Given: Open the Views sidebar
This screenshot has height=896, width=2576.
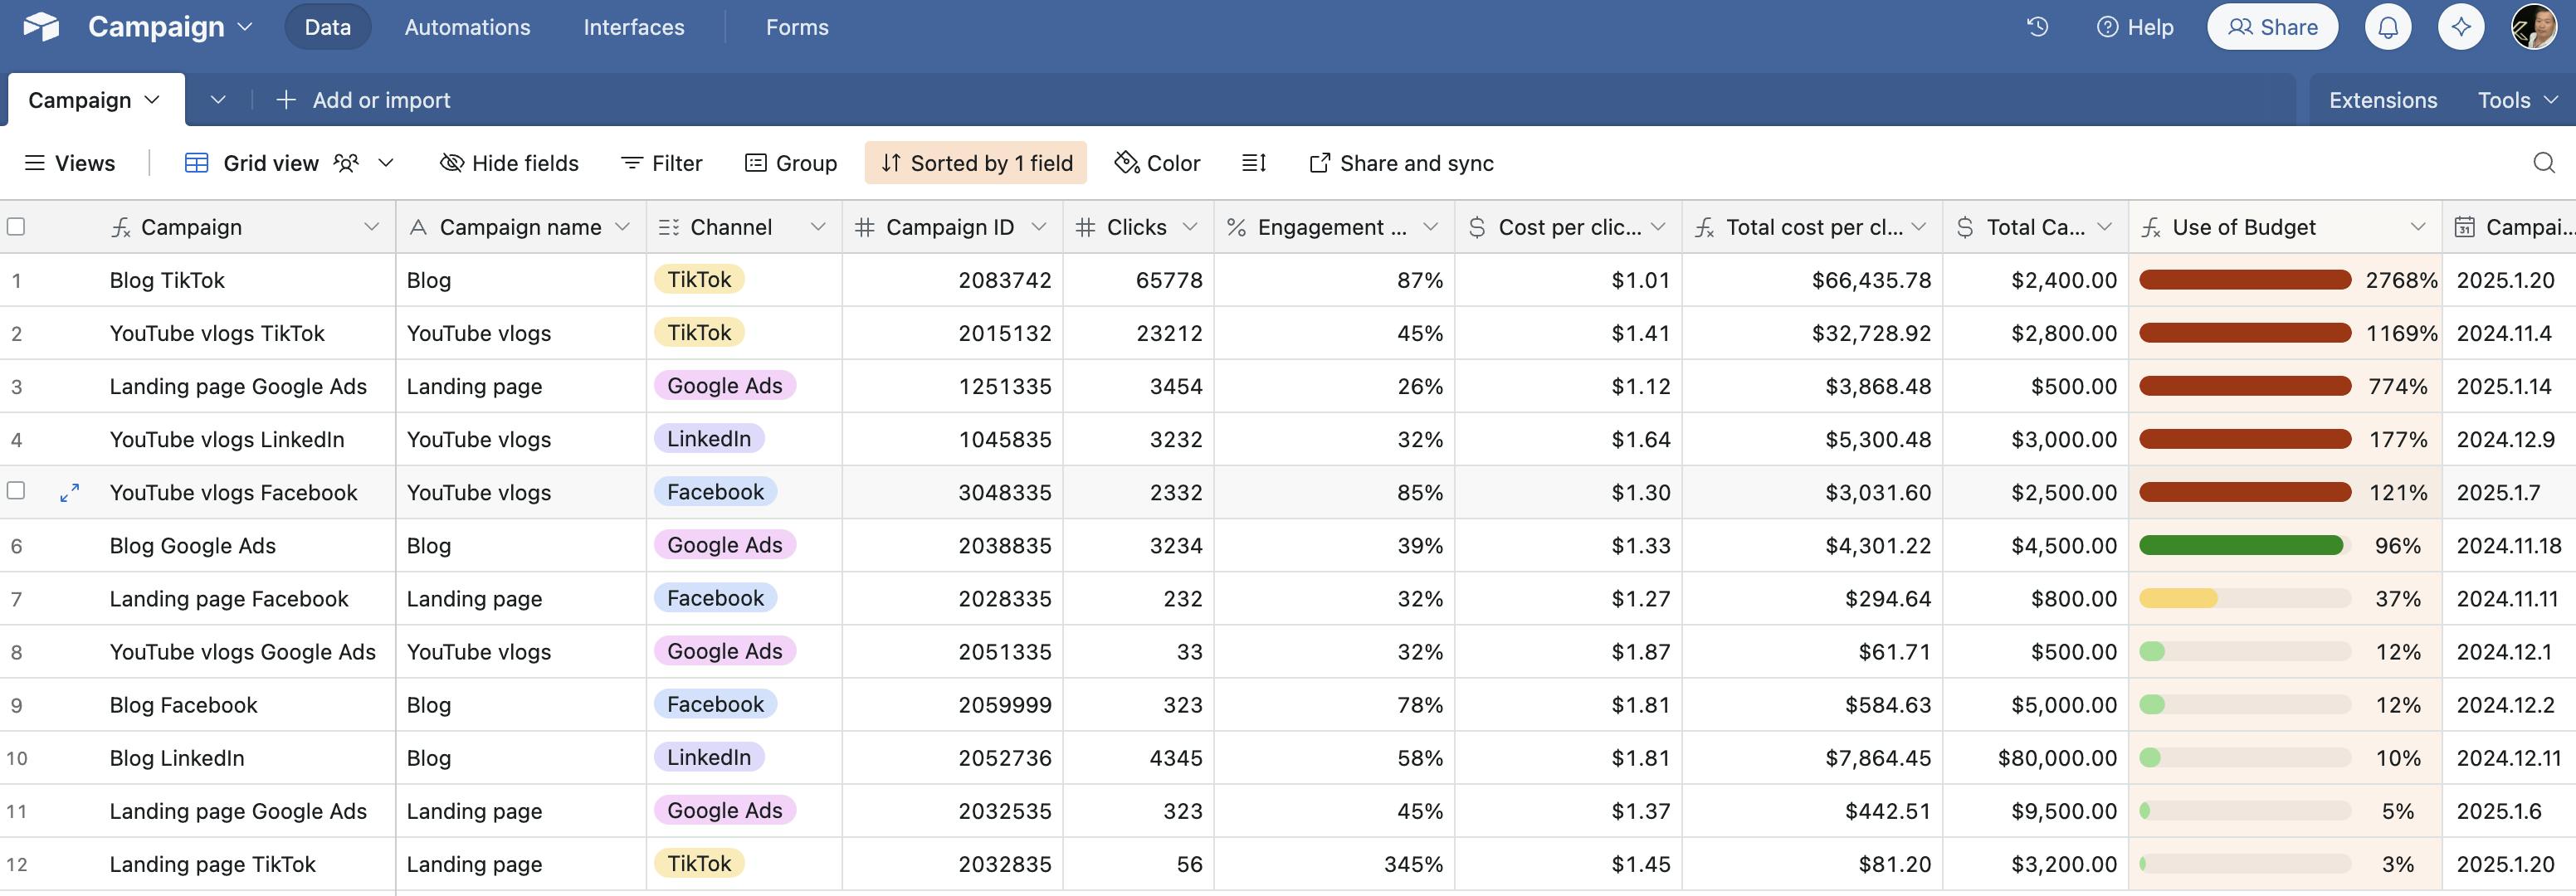Looking at the screenshot, I should coord(70,163).
